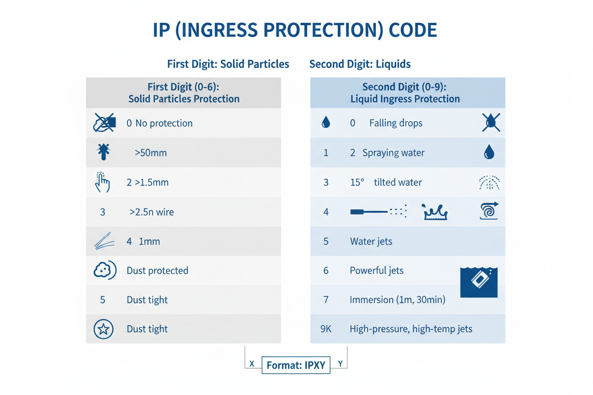Click the wire strands icon in row 4
593x395 pixels.
coord(105,241)
